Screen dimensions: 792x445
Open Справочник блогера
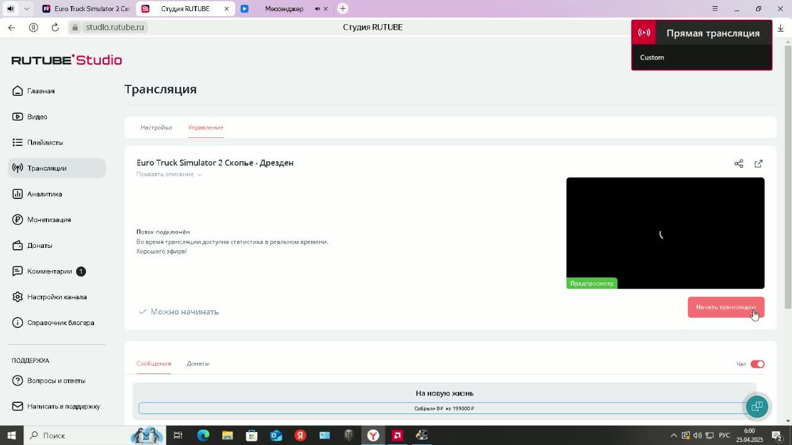pos(53,323)
